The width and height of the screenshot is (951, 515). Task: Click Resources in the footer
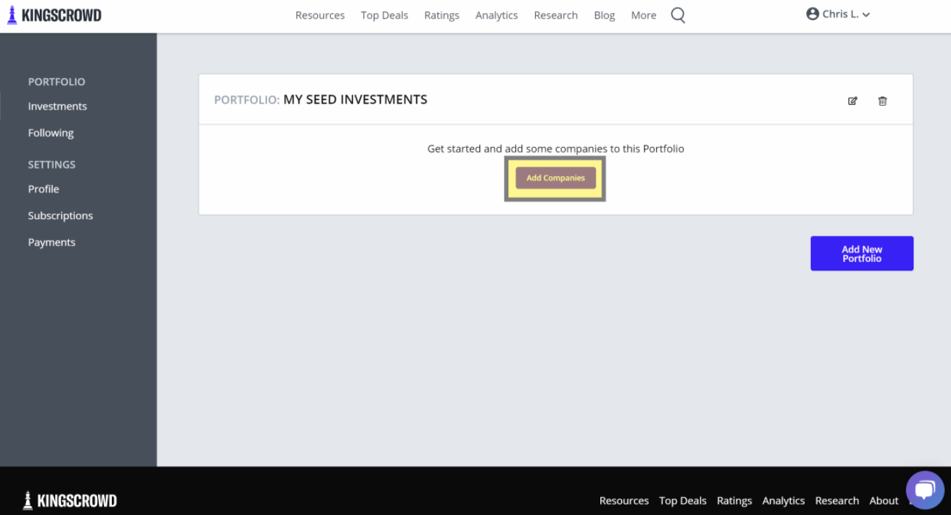(624, 500)
